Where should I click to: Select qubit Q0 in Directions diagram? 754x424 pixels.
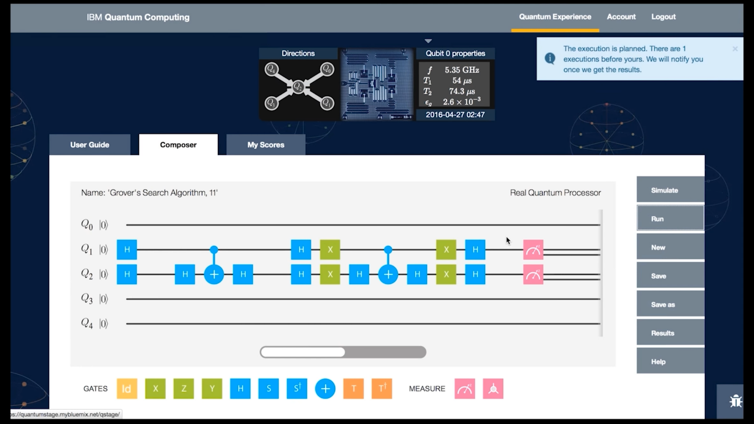327,69
